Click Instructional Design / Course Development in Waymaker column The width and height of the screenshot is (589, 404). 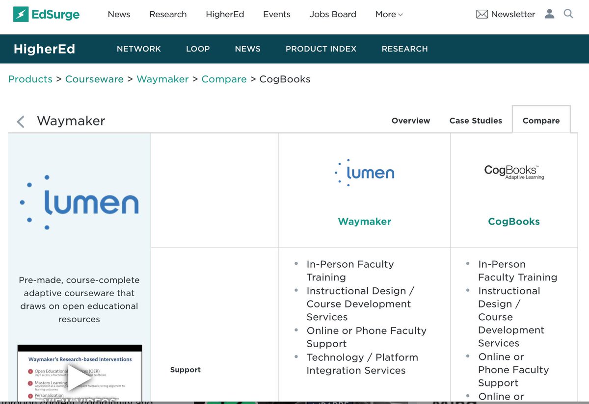click(x=360, y=304)
